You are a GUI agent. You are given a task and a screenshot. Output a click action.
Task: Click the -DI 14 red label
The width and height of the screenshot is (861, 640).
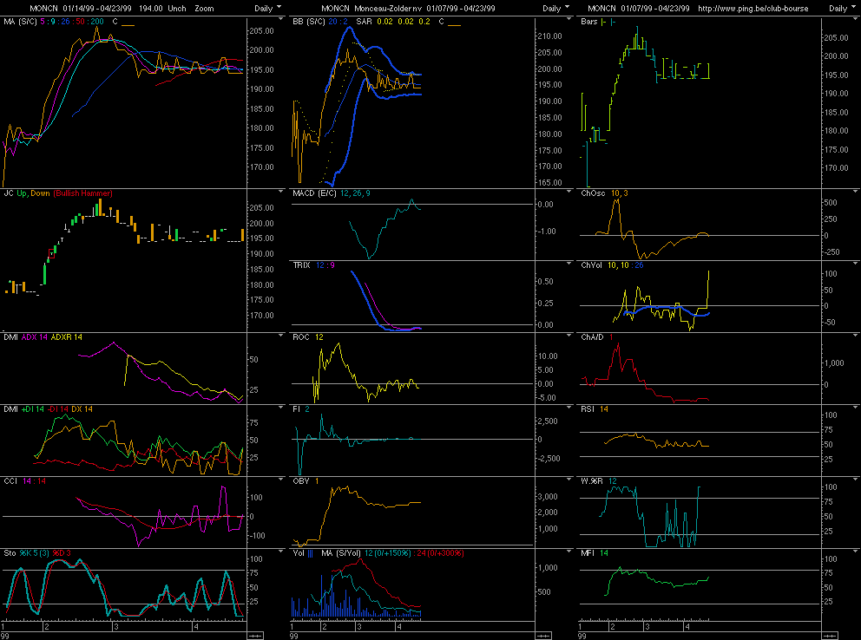(x=57, y=409)
